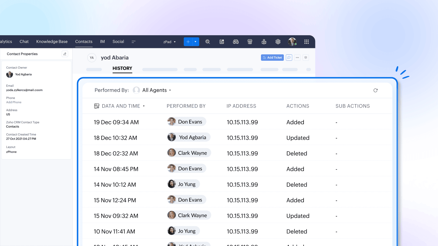Click the settings gear icon

[x=278, y=42]
